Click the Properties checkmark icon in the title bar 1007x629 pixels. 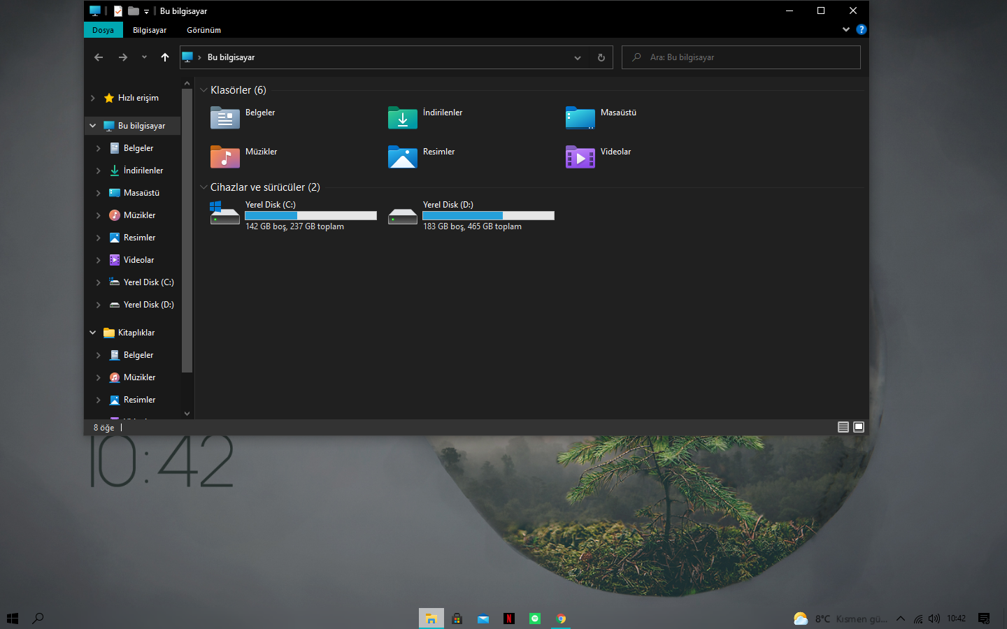[x=118, y=11]
